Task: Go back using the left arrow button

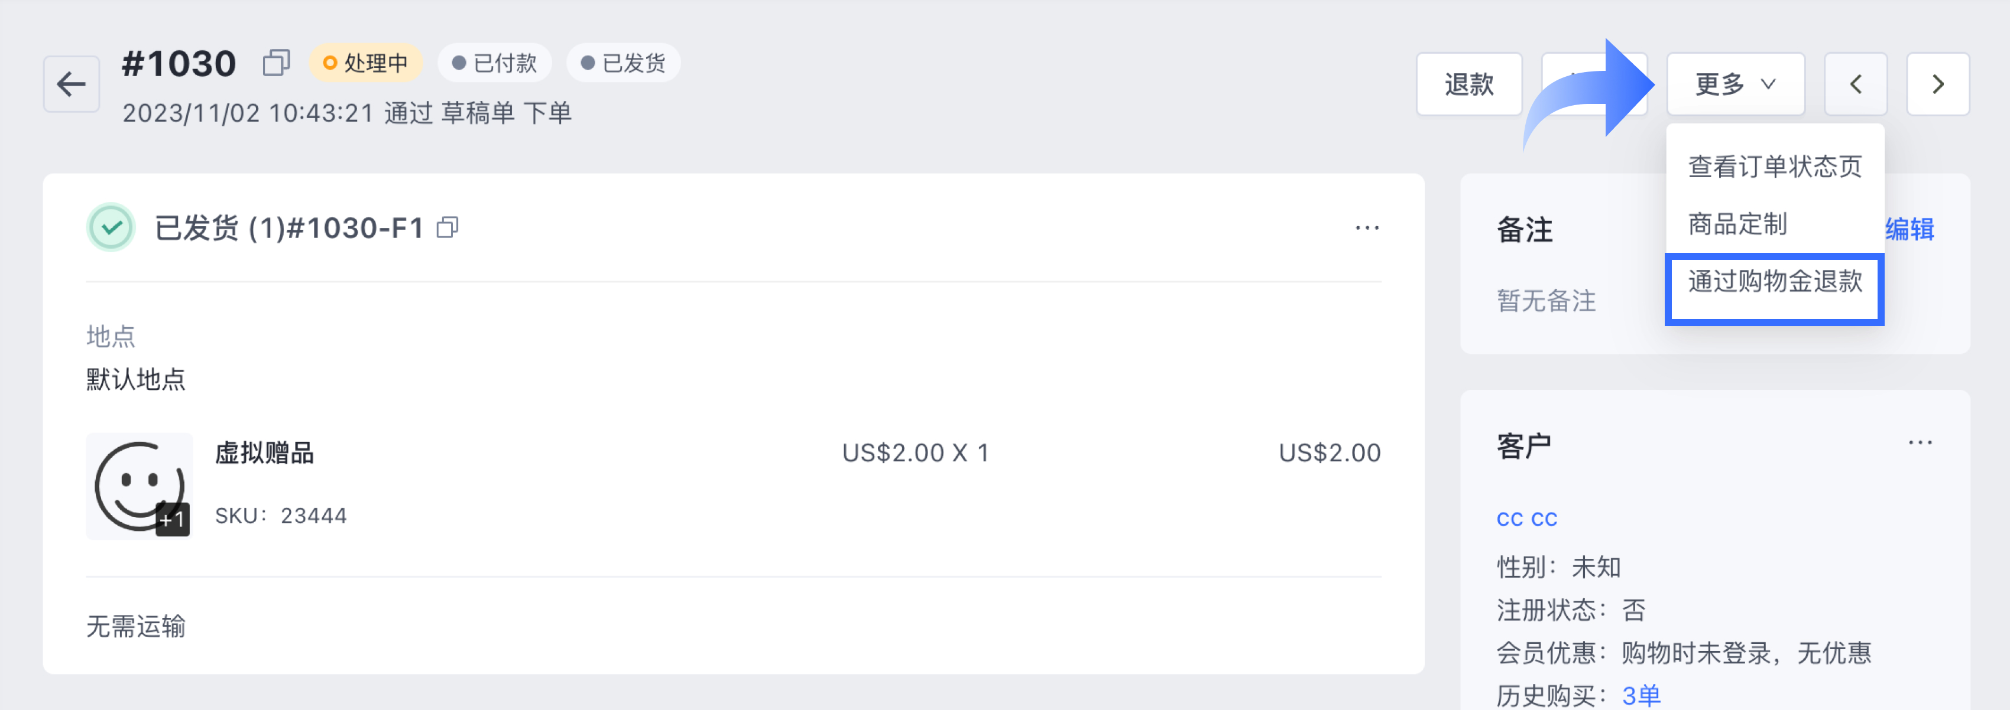Action: 71,83
